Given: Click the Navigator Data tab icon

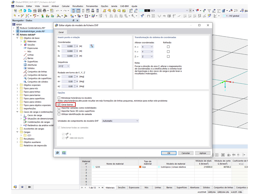Looking at the screenshot, I should (x=15, y=187).
